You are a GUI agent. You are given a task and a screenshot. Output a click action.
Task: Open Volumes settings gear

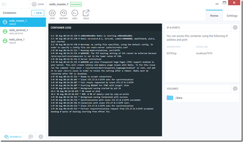[x=235, y=89]
